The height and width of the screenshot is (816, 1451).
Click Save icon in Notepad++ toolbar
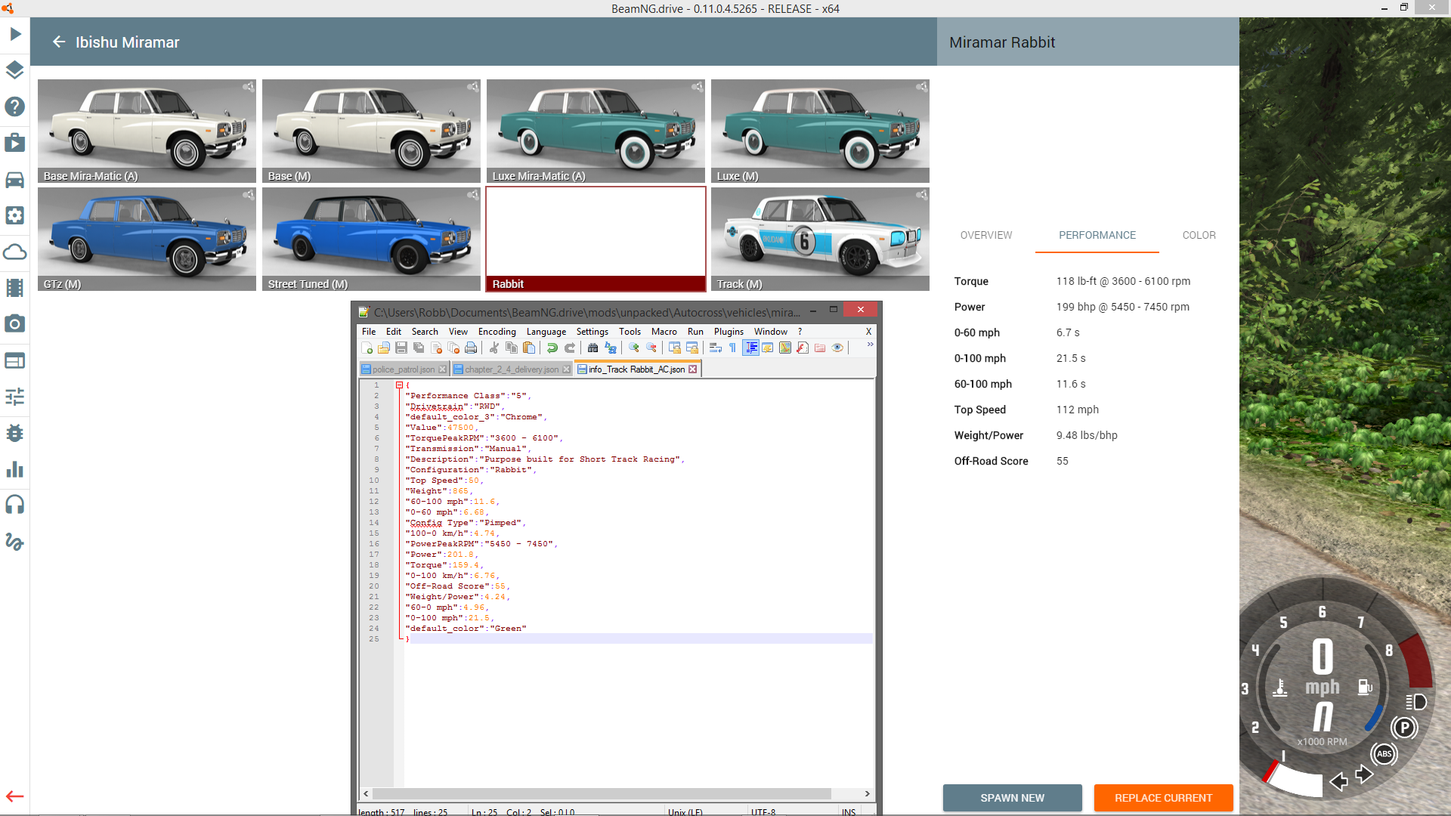[x=401, y=348]
